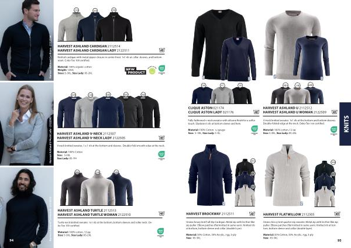
Task: Select the Harvest Ashland V-Neck Lady title
Action: pos(91,138)
